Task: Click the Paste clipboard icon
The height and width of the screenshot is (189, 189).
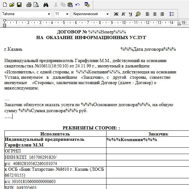Action: click(70, 5)
